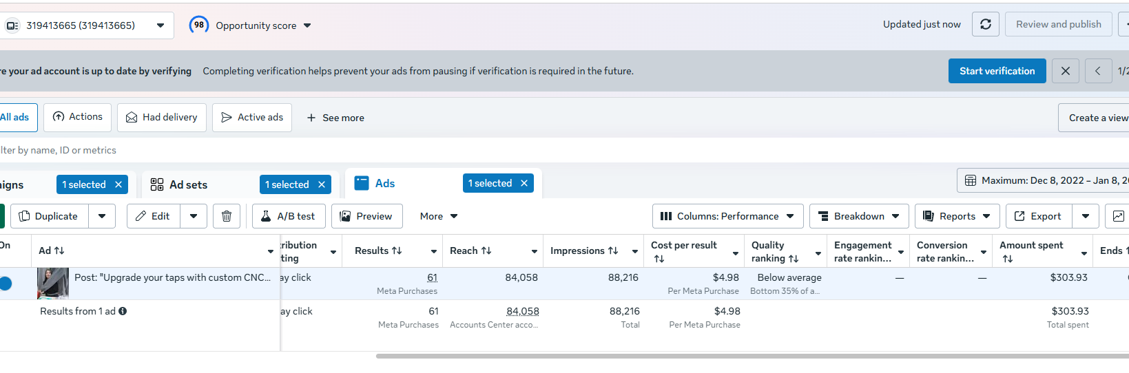
Task: Toggle the ad on/off switch
Action: click(x=6, y=283)
